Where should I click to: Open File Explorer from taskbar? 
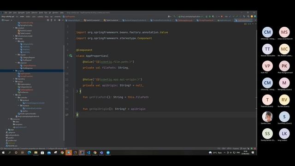(36, 153)
